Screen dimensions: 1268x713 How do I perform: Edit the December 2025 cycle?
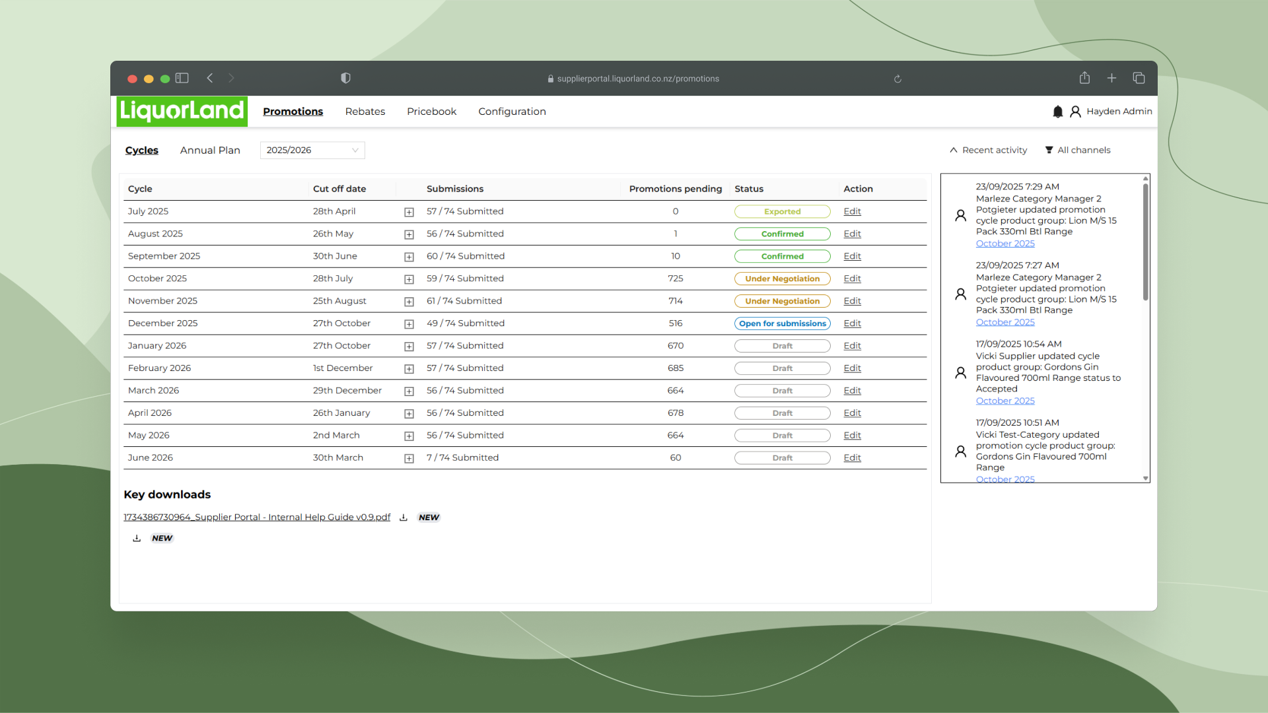pos(852,323)
